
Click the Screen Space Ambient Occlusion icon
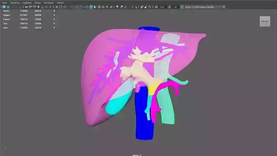pyautogui.click(x=117, y=7)
